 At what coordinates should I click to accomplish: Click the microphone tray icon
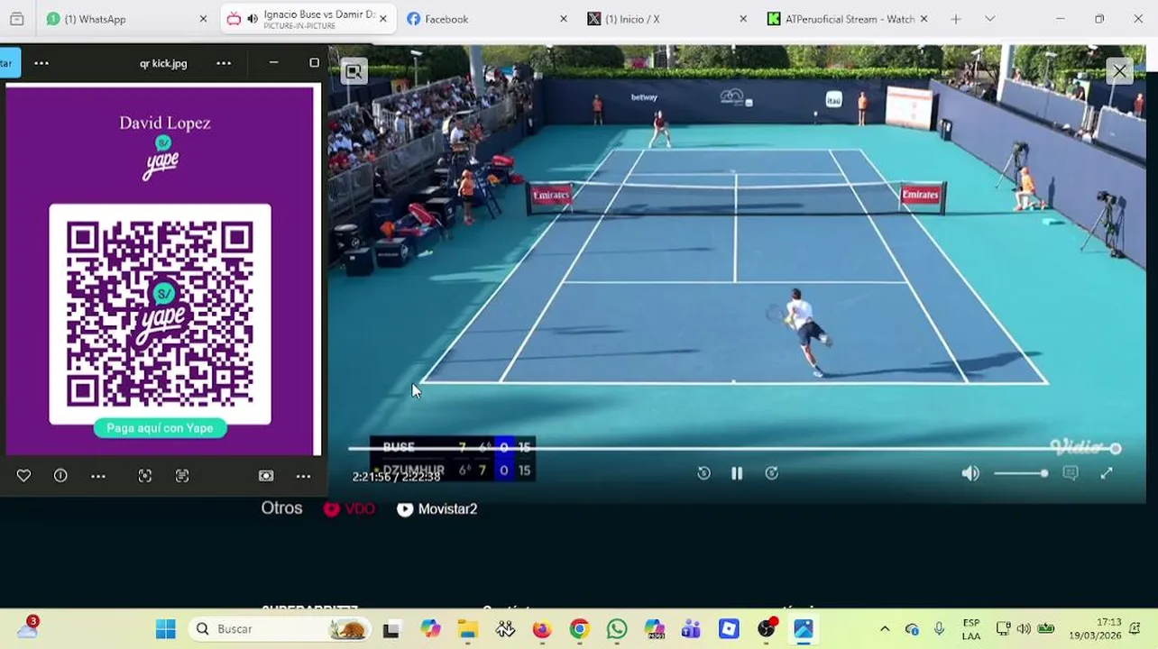pos(939,629)
